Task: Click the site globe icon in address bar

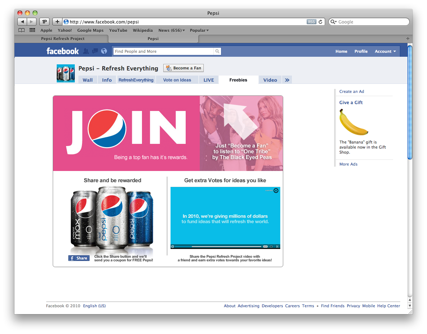Action: click(66, 22)
